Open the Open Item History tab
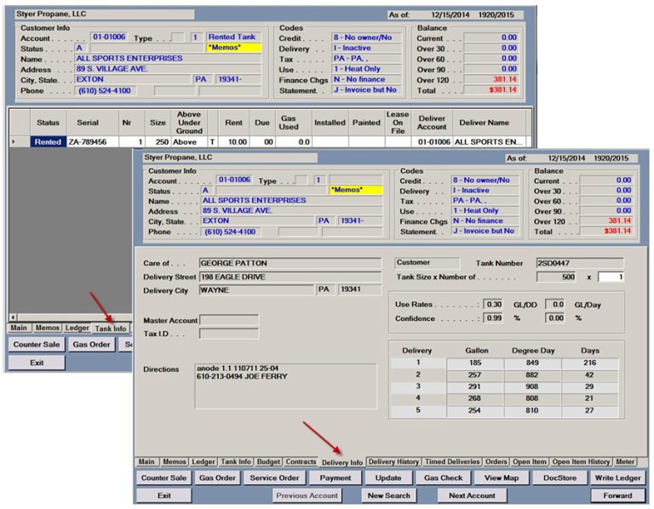Image resolution: width=654 pixels, height=509 pixels. [x=581, y=462]
